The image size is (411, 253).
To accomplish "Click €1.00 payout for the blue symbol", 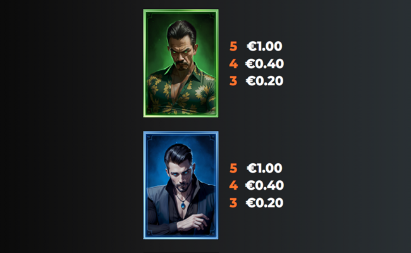I will 264,168.
